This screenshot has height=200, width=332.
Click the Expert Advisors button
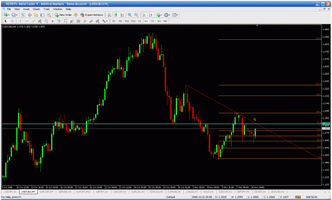coord(91,15)
